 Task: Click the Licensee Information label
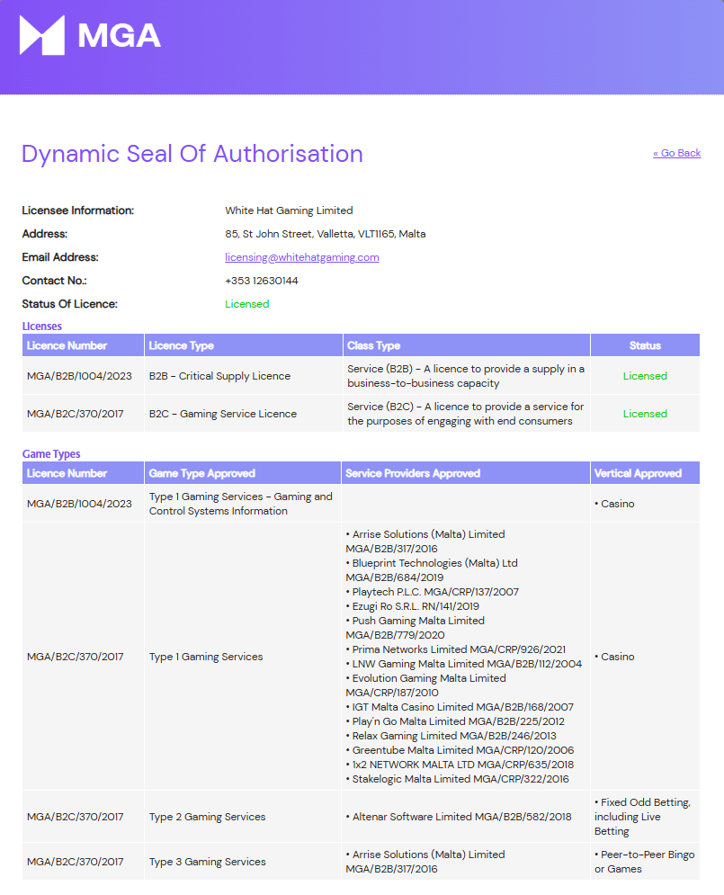coord(78,210)
